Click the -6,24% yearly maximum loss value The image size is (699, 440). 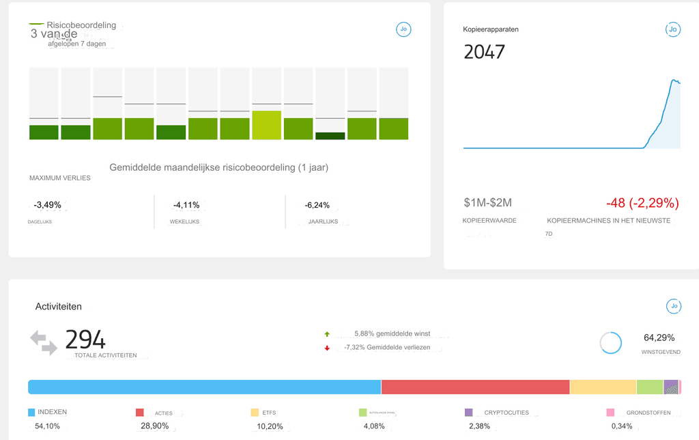click(x=317, y=205)
